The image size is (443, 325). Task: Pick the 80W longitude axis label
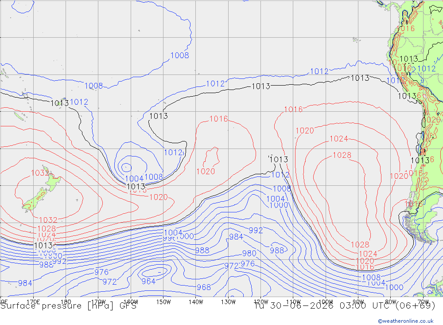391,302
